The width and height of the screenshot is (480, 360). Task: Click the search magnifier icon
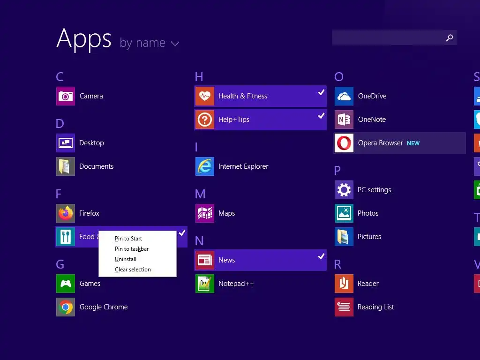(450, 37)
